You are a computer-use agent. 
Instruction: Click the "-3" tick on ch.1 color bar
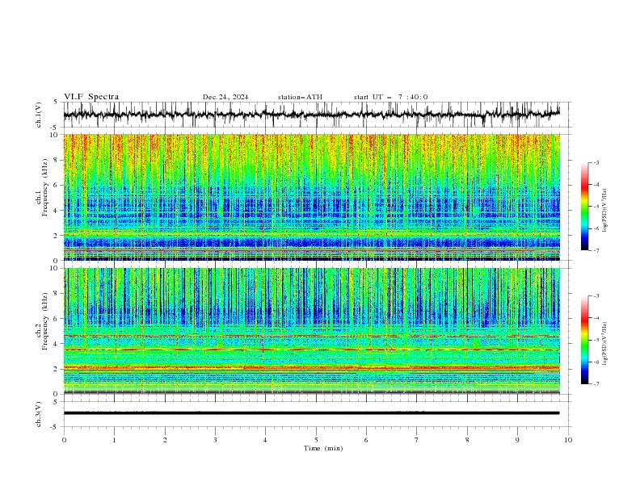click(596, 162)
